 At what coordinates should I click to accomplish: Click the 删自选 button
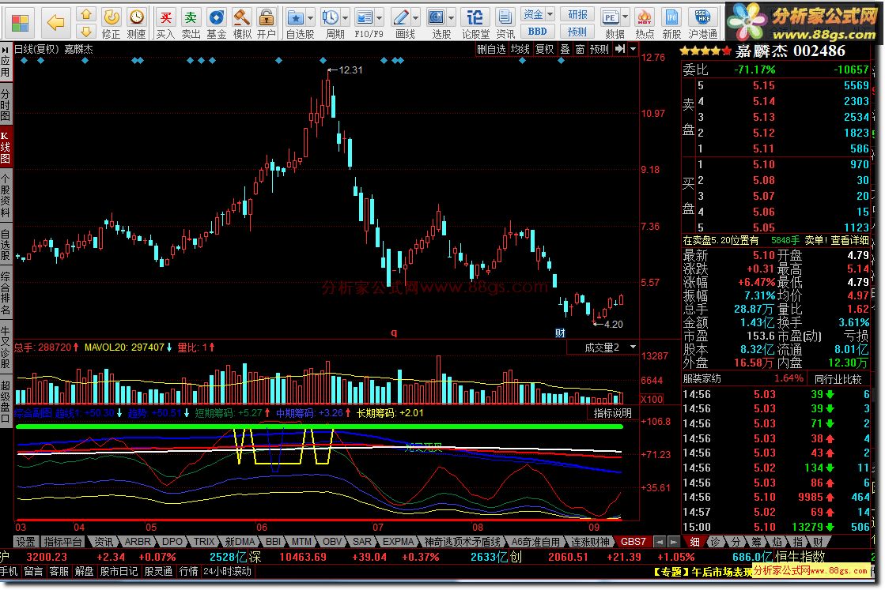(491, 49)
